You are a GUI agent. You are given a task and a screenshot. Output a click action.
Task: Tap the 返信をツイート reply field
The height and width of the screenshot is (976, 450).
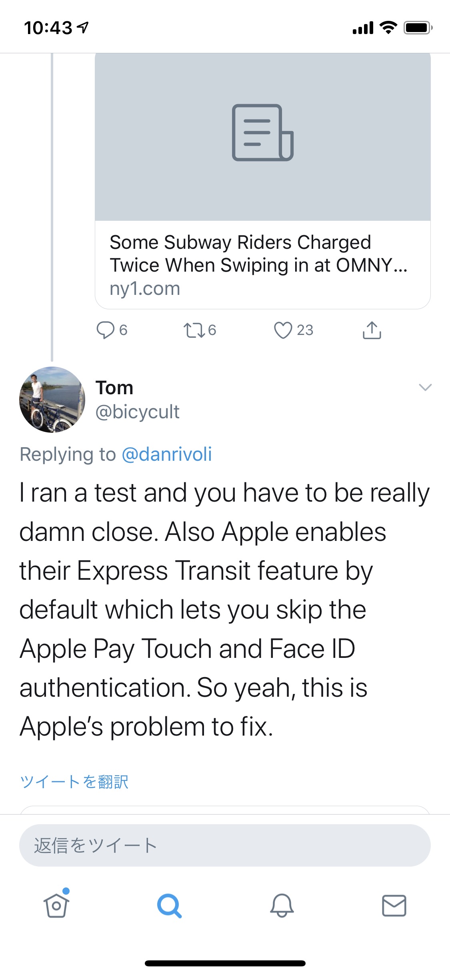pyautogui.click(x=225, y=845)
